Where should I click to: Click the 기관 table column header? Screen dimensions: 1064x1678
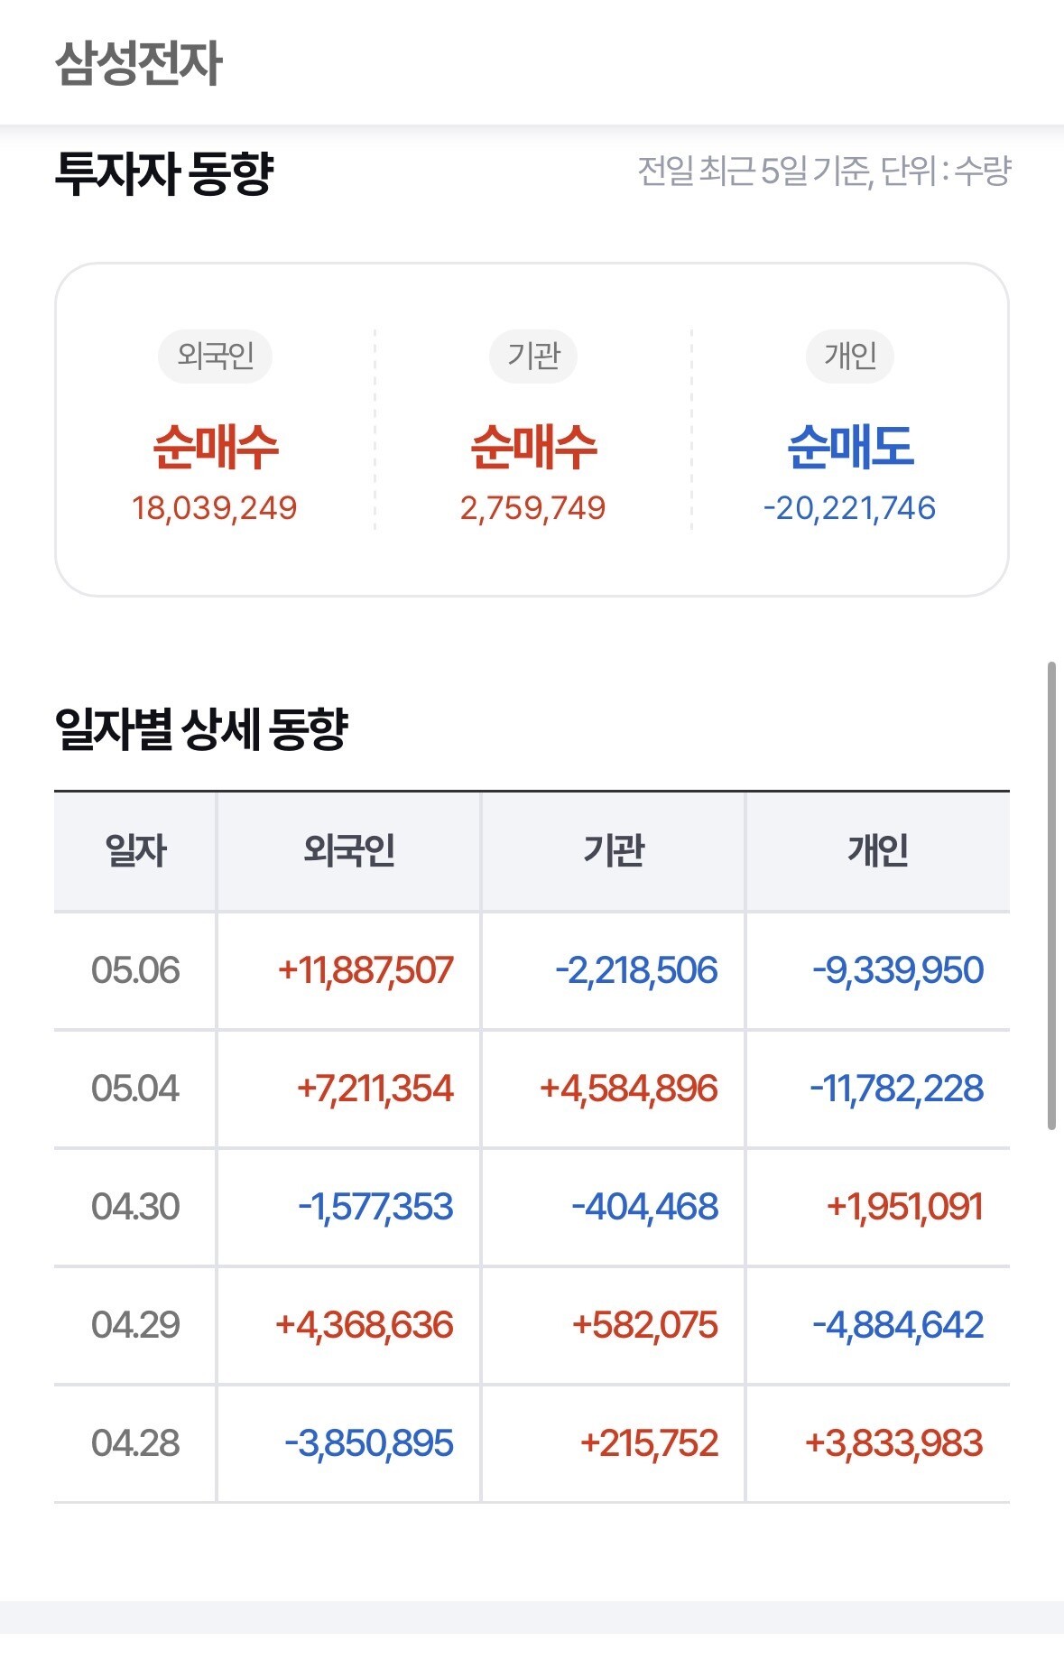(614, 851)
